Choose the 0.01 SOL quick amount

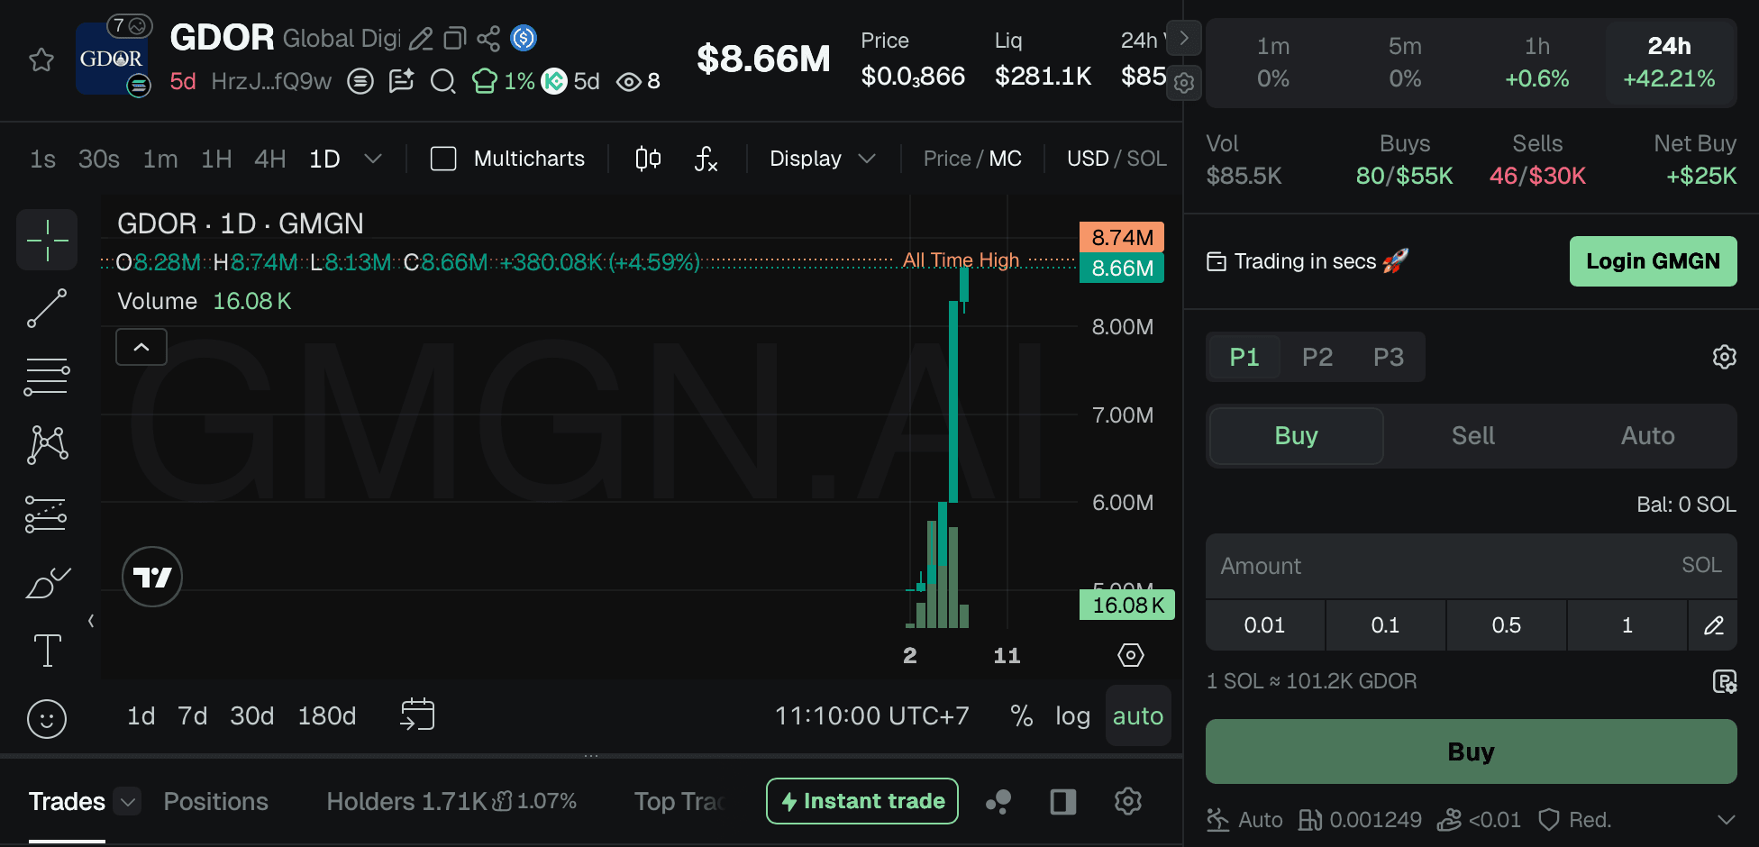point(1264,624)
